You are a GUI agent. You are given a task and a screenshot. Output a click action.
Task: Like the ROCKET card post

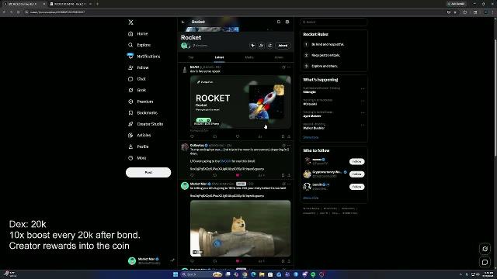pyautogui.click(x=238, y=136)
